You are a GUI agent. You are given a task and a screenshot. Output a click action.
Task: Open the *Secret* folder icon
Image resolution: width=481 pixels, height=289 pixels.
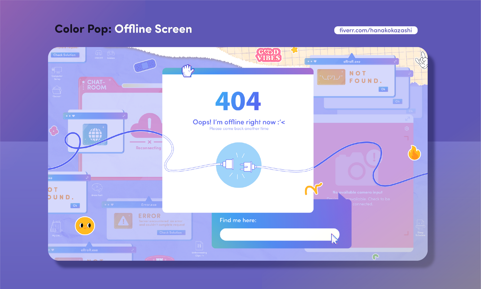pyautogui.click(x=57, y=90)
